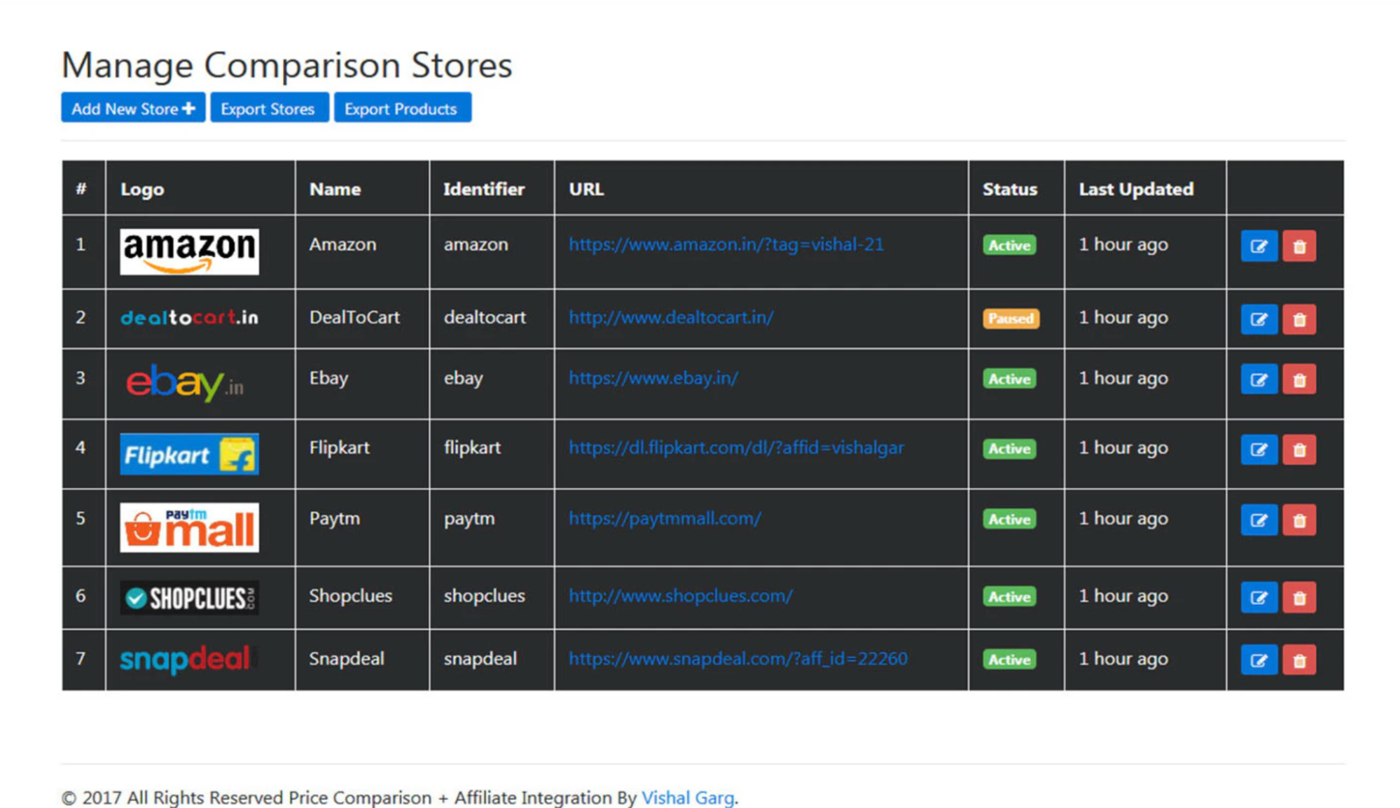Click the Amazon logo image

point(189,251)
